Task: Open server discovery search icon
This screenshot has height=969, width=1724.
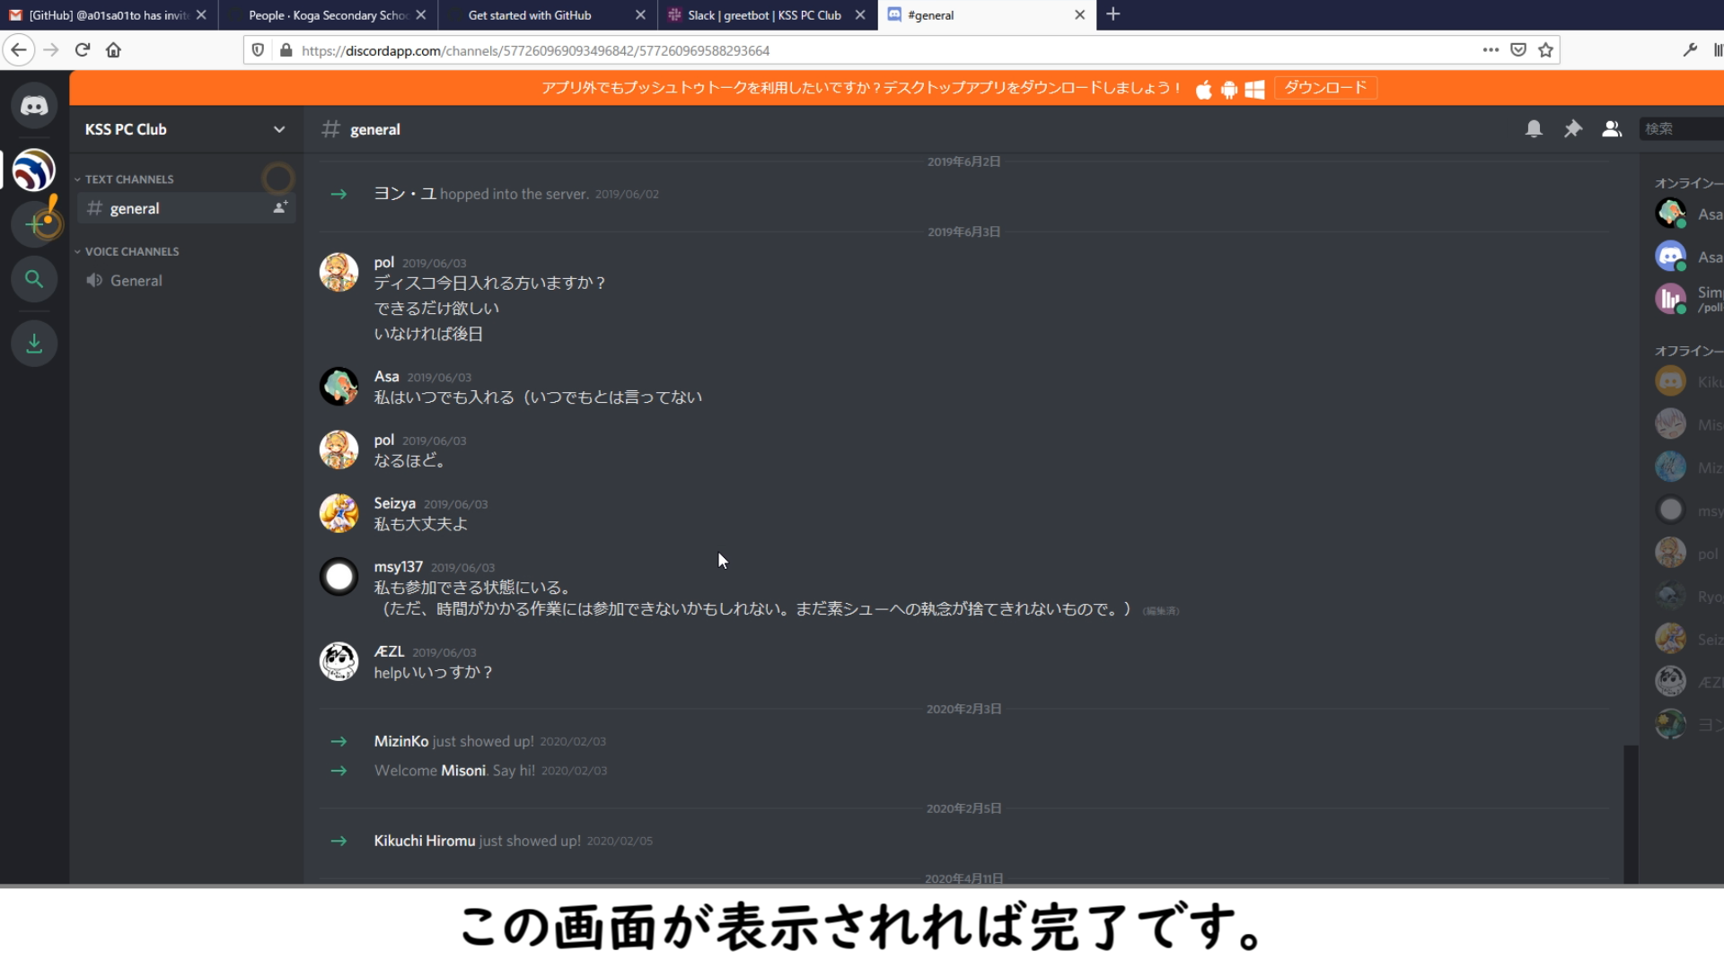Action: [34, 279]
